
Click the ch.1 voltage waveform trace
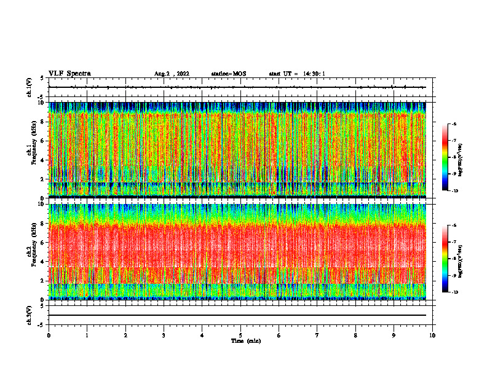pyautogui.click(x=237, y=87)
